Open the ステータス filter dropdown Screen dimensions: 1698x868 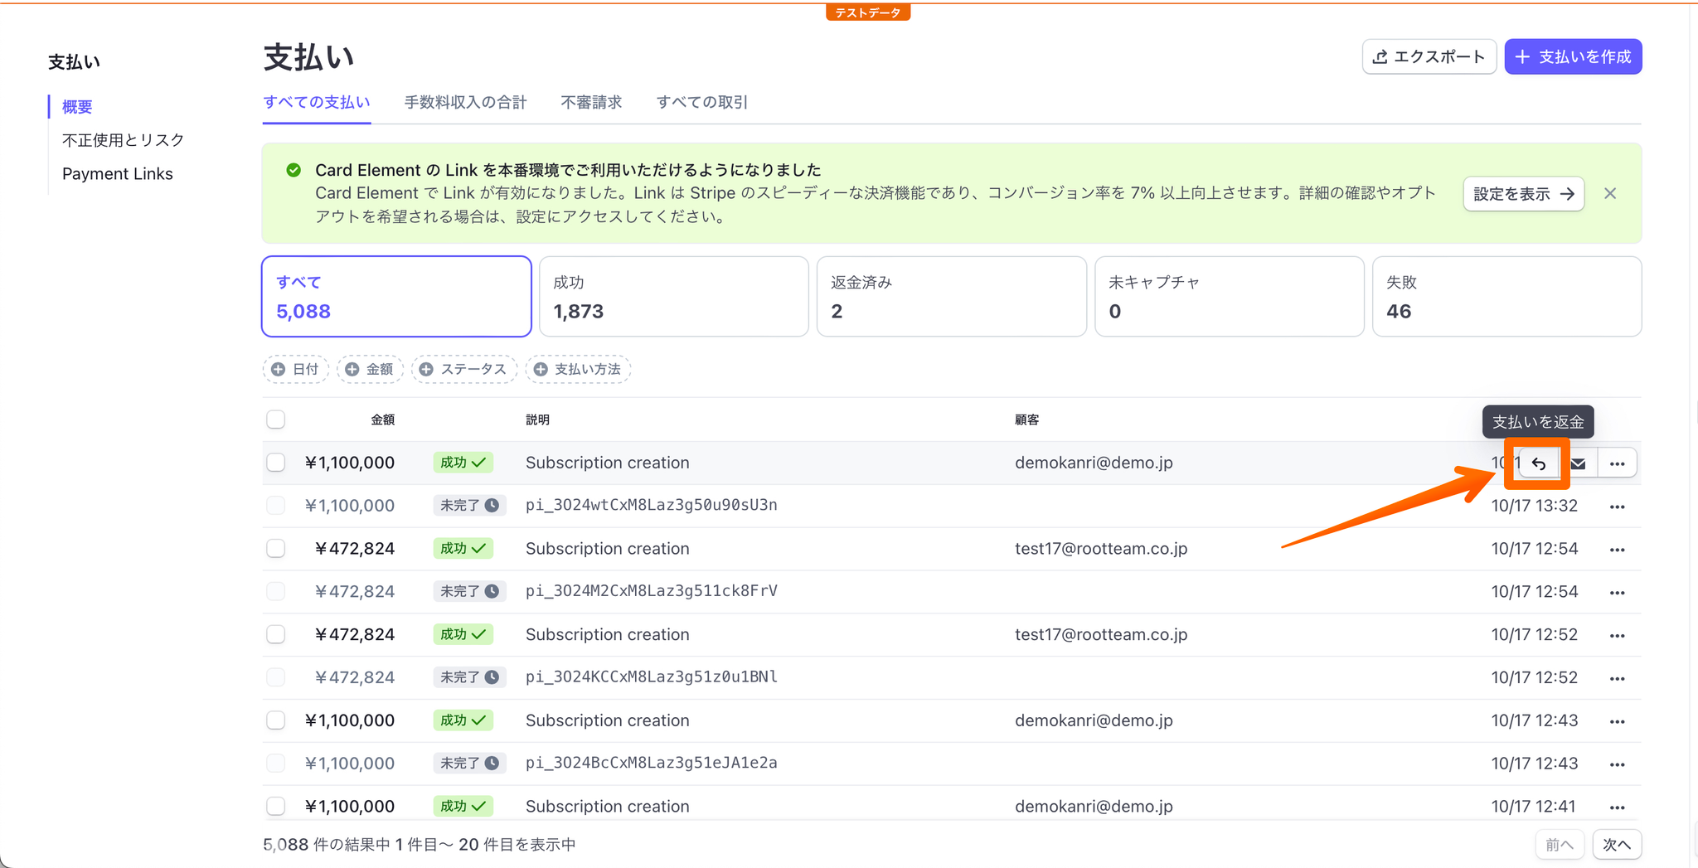click(x=464, y=369)
